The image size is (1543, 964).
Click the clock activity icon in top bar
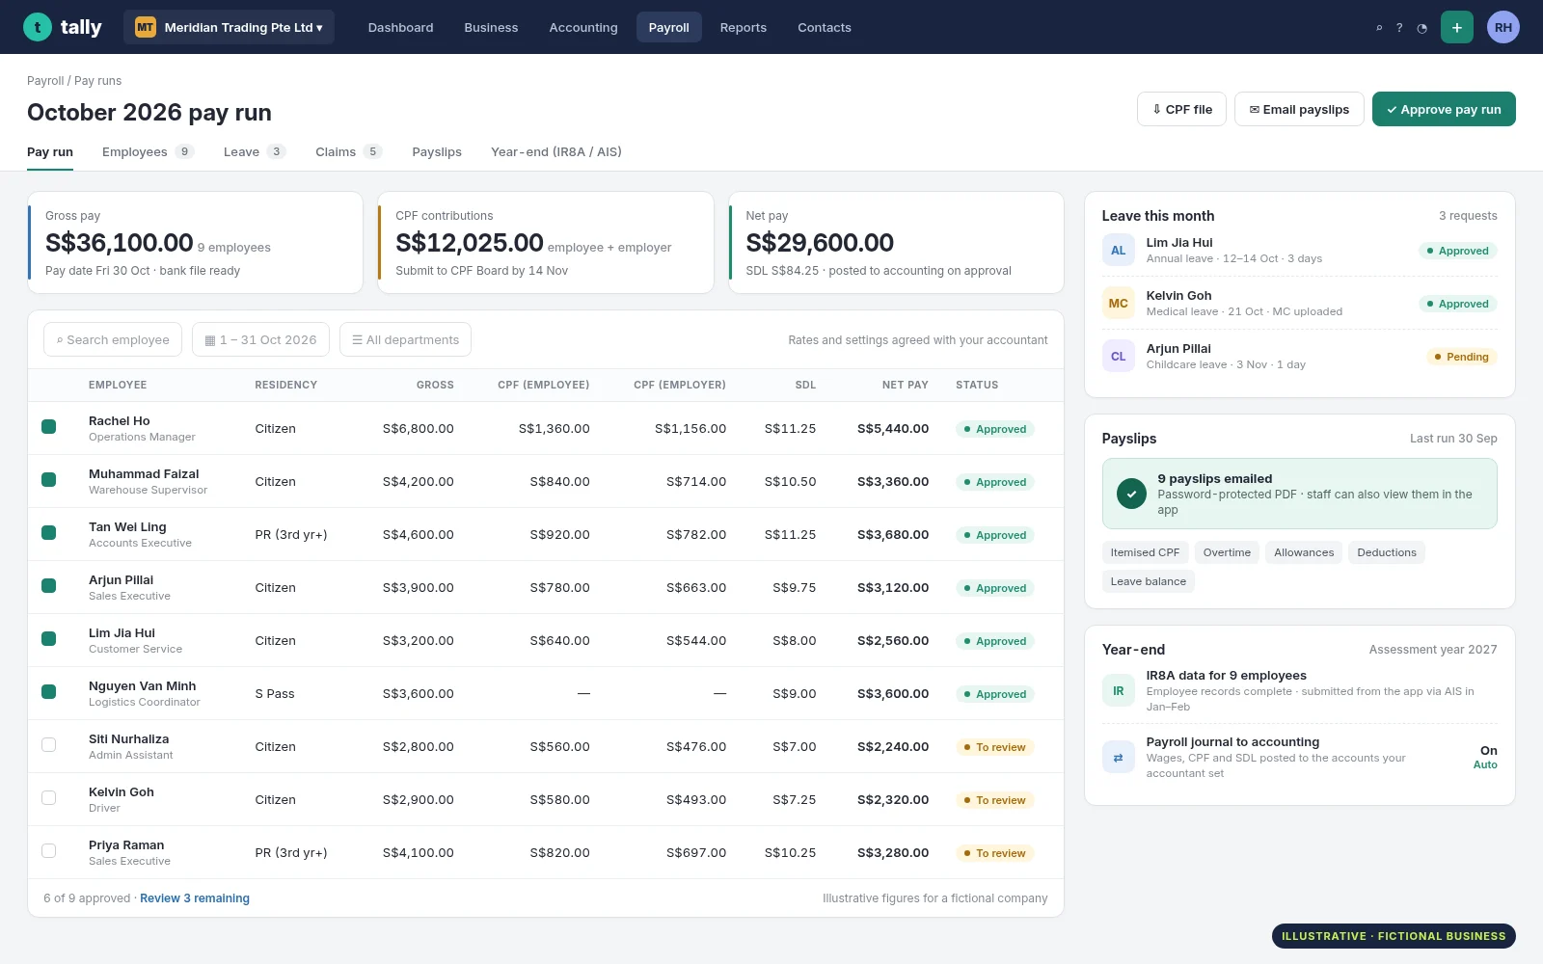(x=1421, y=28)
